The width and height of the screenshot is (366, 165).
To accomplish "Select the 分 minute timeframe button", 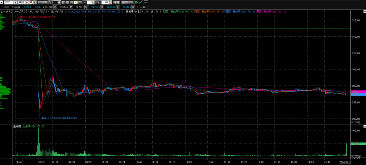I will coord(76,2).
